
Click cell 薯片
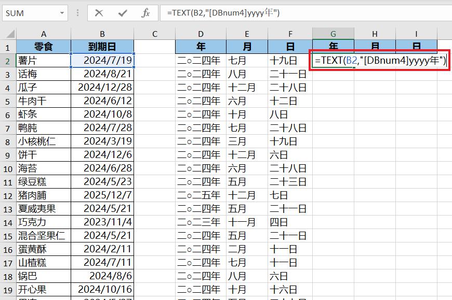tap(44, 60)
